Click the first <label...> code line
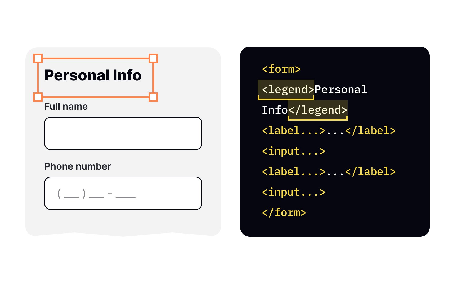 (x=329, y=131)
